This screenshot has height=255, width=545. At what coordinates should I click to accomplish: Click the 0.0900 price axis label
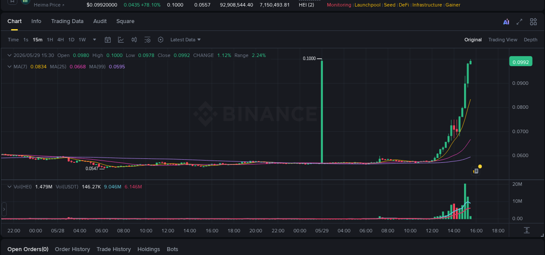click(520, 83)
